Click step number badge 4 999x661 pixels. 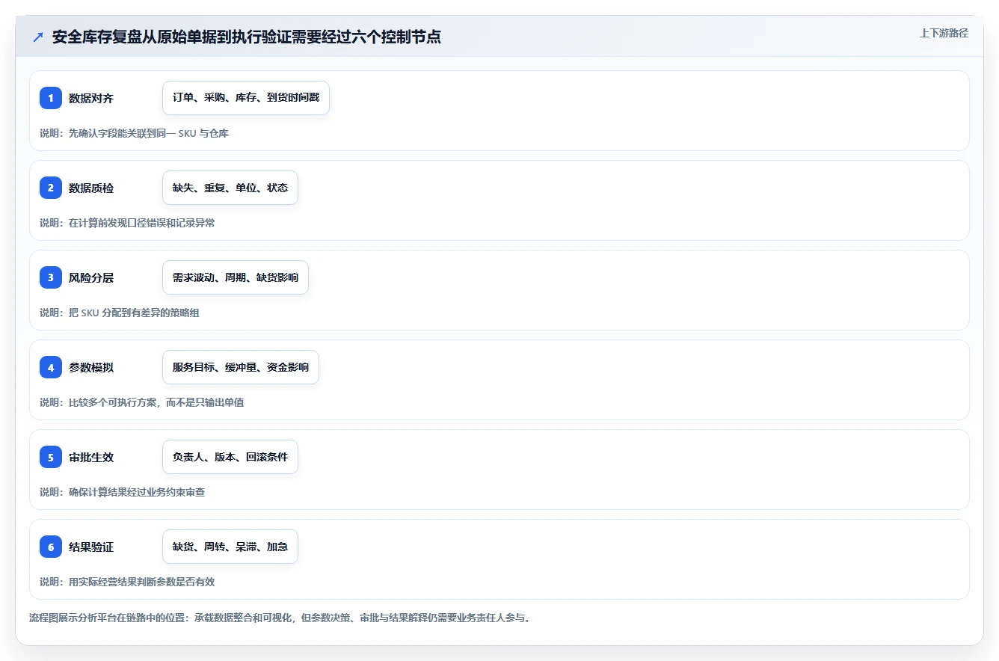click(x=51, y=367)
